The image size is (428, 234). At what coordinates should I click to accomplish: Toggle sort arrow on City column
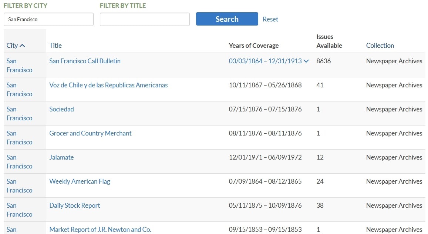(23, 46)
